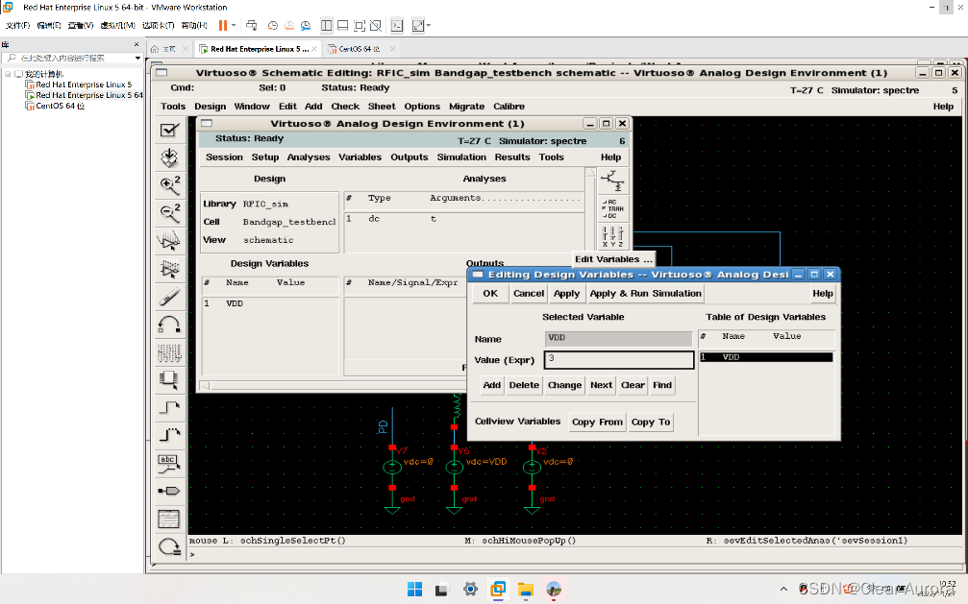The width and height of the screenshot is (968, 604).
Task: Open the ADE Analyses menu
Action: click(x=308, y=157)
